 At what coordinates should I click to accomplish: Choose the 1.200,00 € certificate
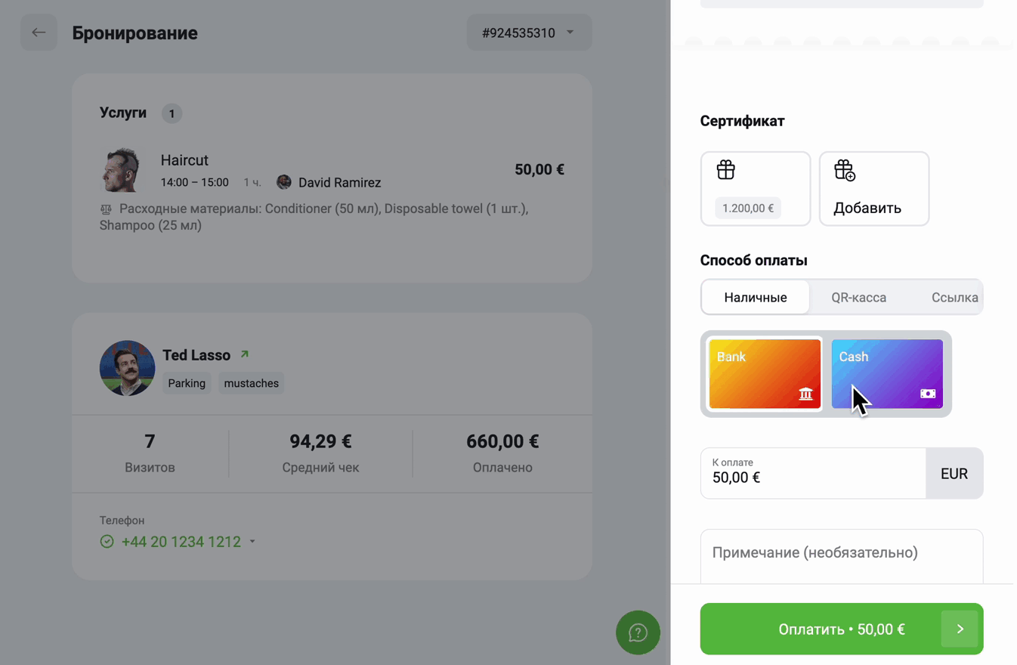point(756,188)
